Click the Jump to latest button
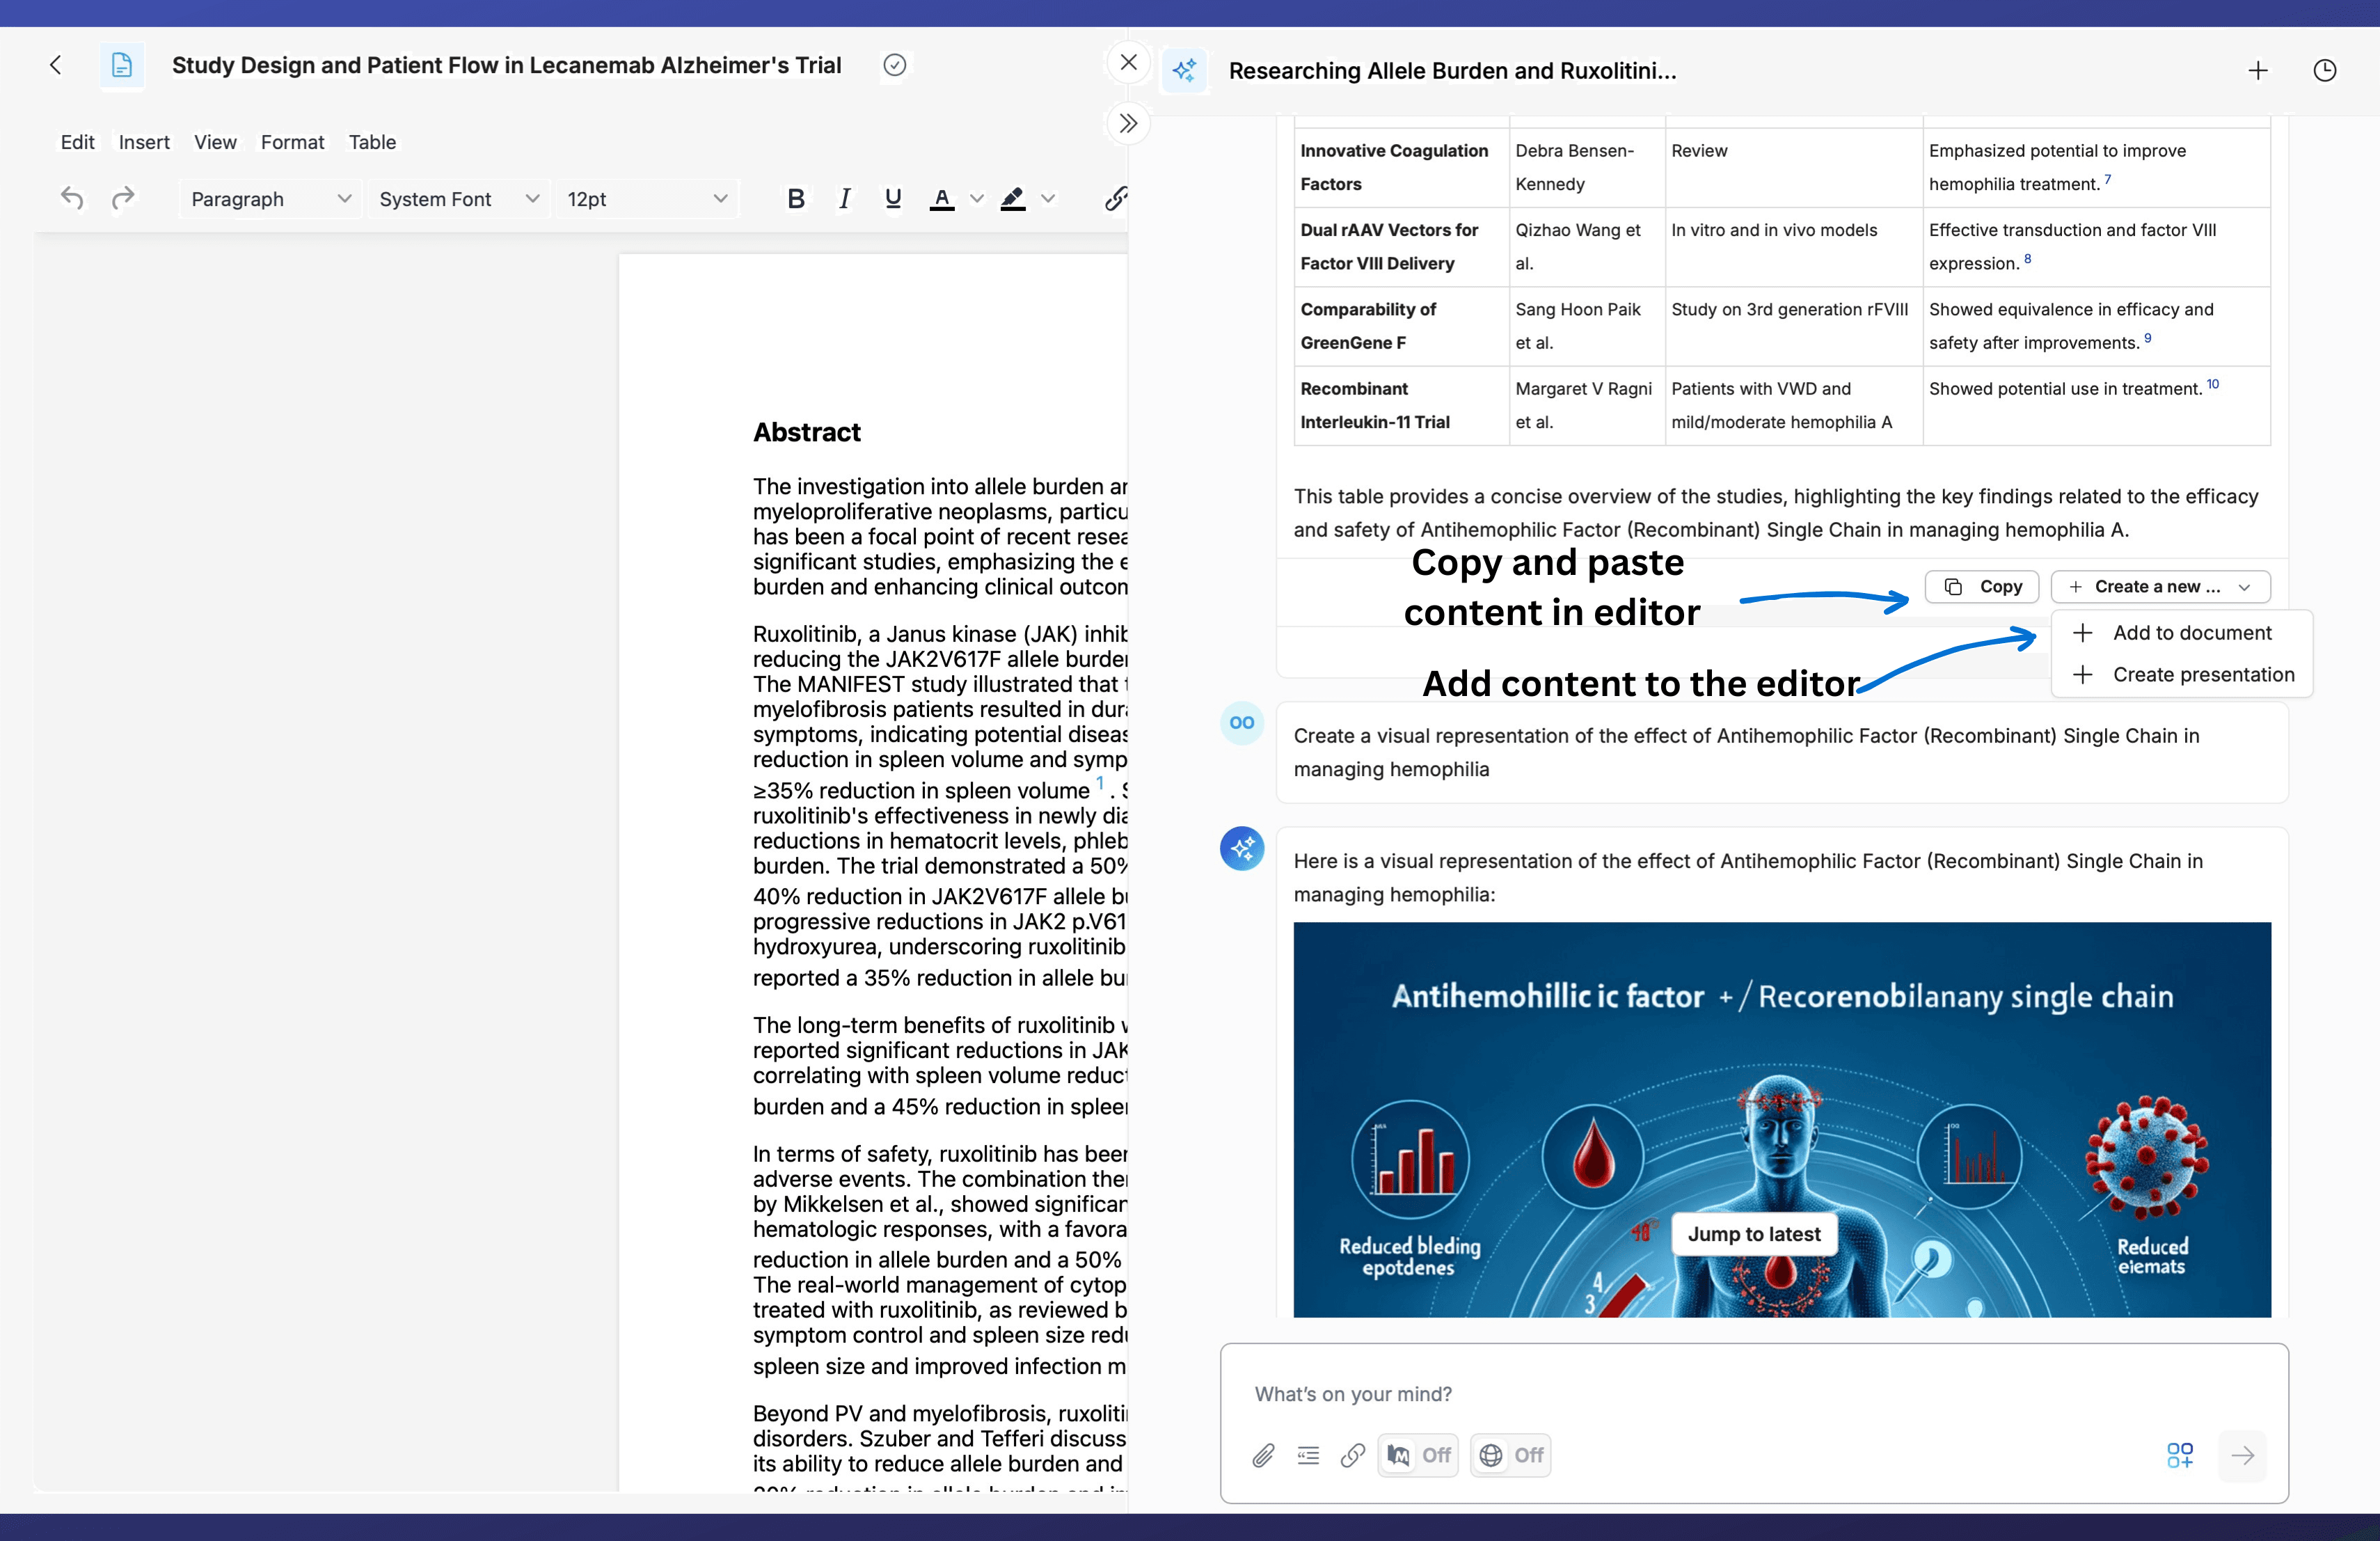The height and width of the screenshot is (1541, 2380). click(x=1754, y=1234)
